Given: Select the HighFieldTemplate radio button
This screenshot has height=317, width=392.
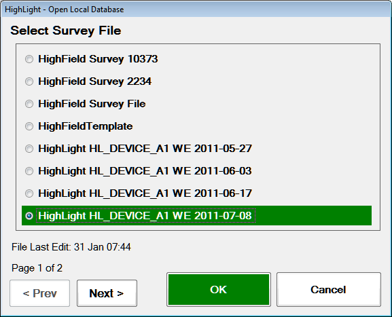Looking at the screenshot, I should (29, 126).
